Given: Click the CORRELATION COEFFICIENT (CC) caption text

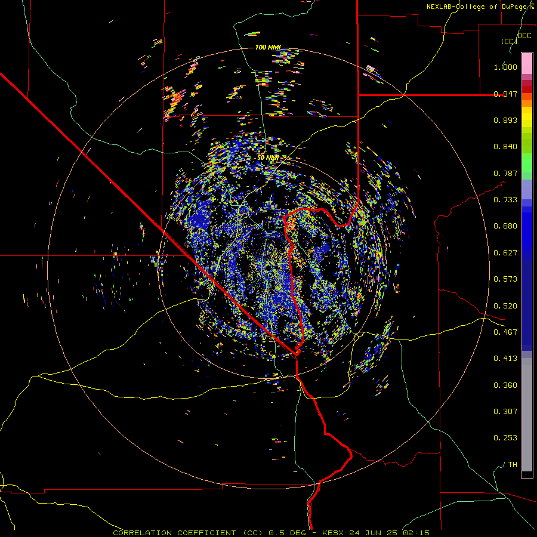Looking at the screenshot, I should (188, 533).
